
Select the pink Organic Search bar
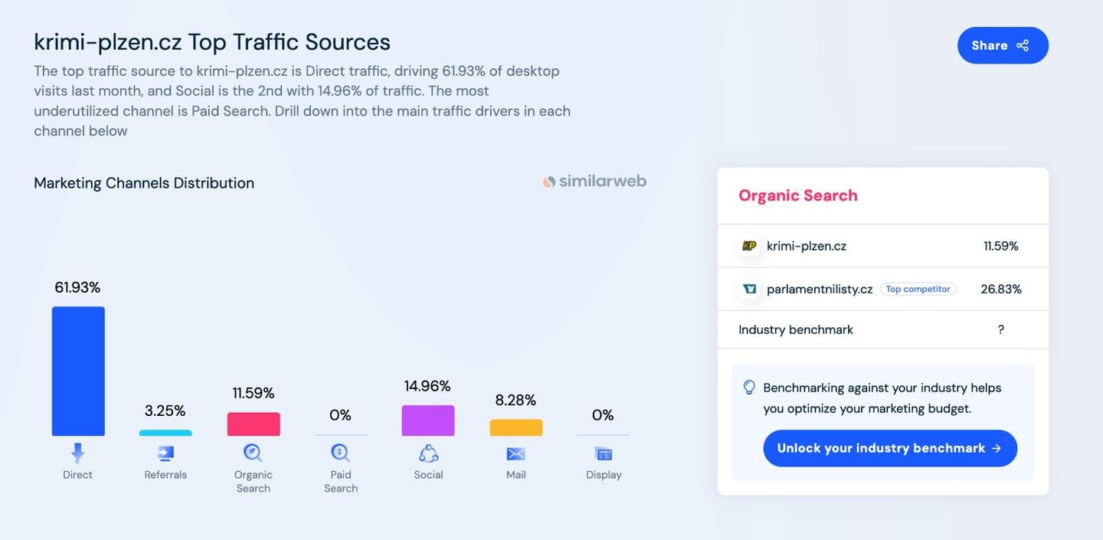point(254,424)
